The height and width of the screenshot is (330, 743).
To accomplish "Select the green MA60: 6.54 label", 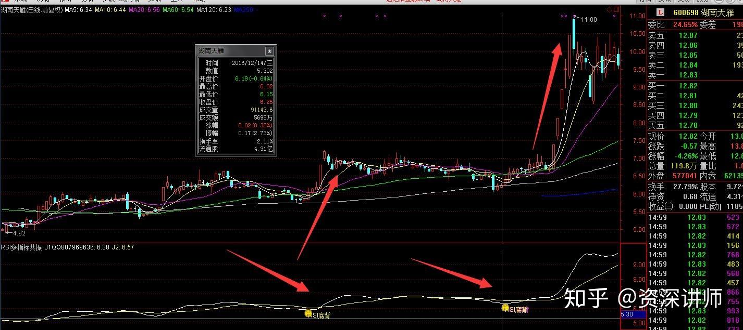I will [x=178, y=10].
